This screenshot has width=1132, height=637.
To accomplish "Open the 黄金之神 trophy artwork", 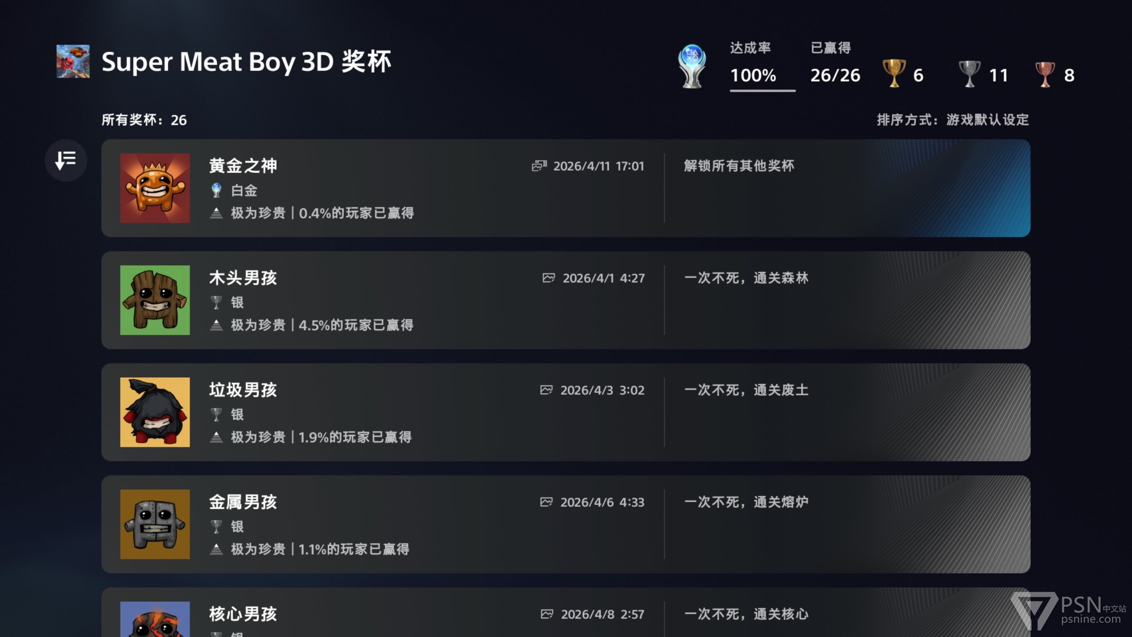I will pyautogui.click(x=155, y=188).
